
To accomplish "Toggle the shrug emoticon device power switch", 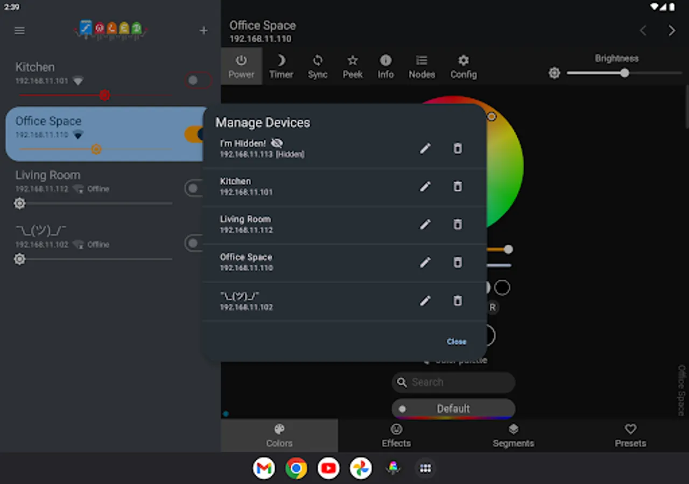I will 194,243.
